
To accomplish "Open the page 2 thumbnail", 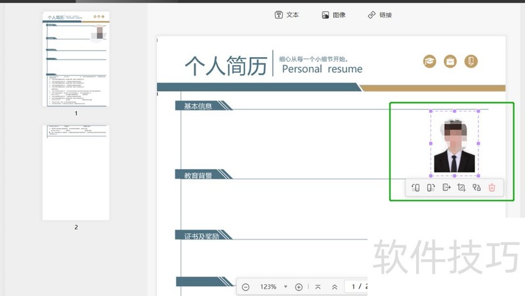I will (76, 173).
